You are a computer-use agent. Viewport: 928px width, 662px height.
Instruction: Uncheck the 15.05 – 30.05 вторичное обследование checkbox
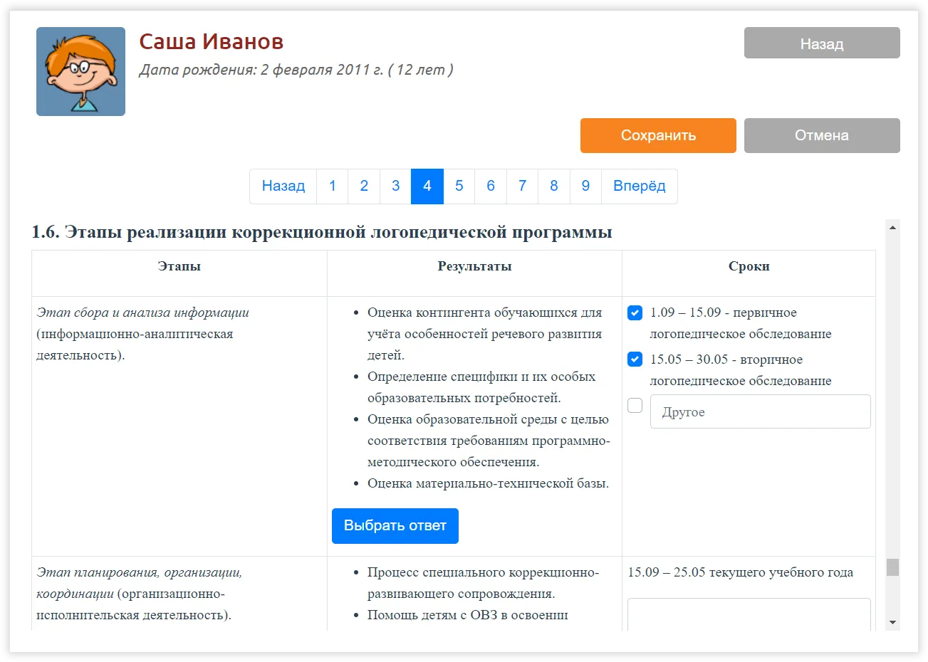635,359
